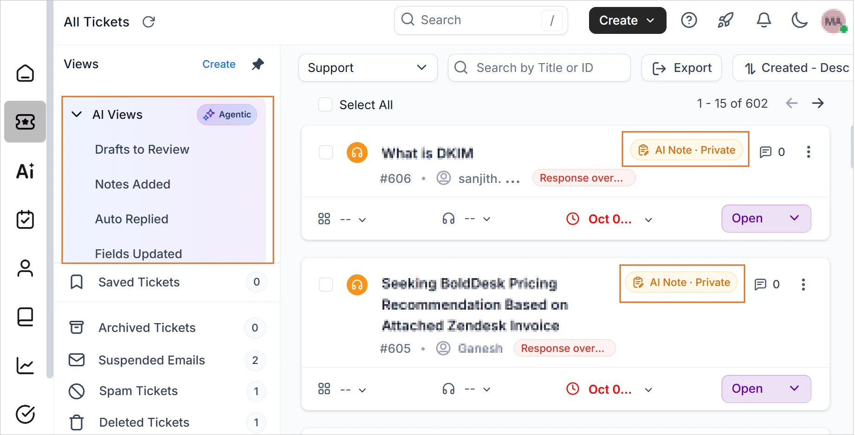Screen dimensions: 855x435
Task: Click the Export button
Action: point(681,68)
